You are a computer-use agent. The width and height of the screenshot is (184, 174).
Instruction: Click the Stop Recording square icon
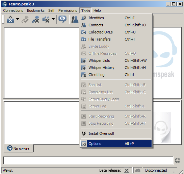[x=84, y=123]
